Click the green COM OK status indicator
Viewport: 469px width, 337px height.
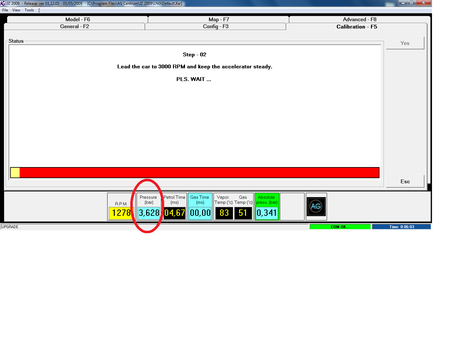(x=340, y=227)
